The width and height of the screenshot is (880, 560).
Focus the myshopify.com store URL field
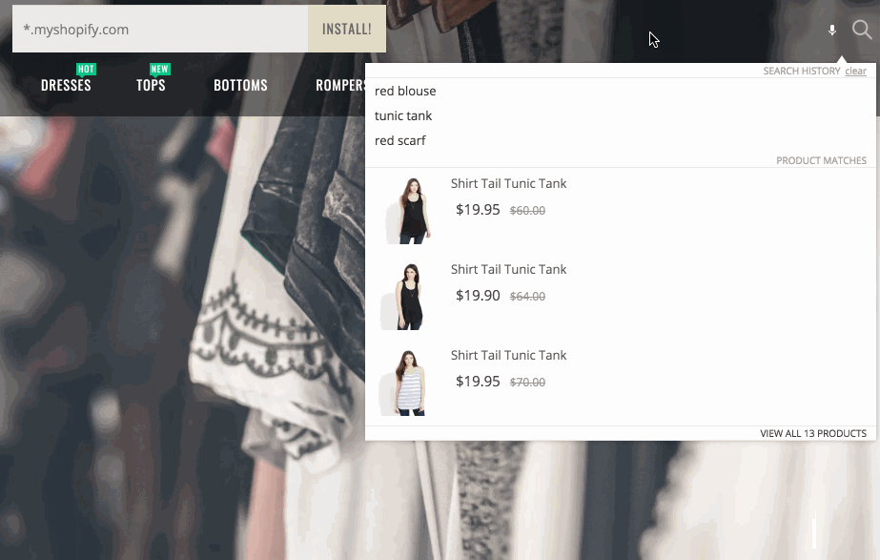pyautogui.click(x=159, y=30)
